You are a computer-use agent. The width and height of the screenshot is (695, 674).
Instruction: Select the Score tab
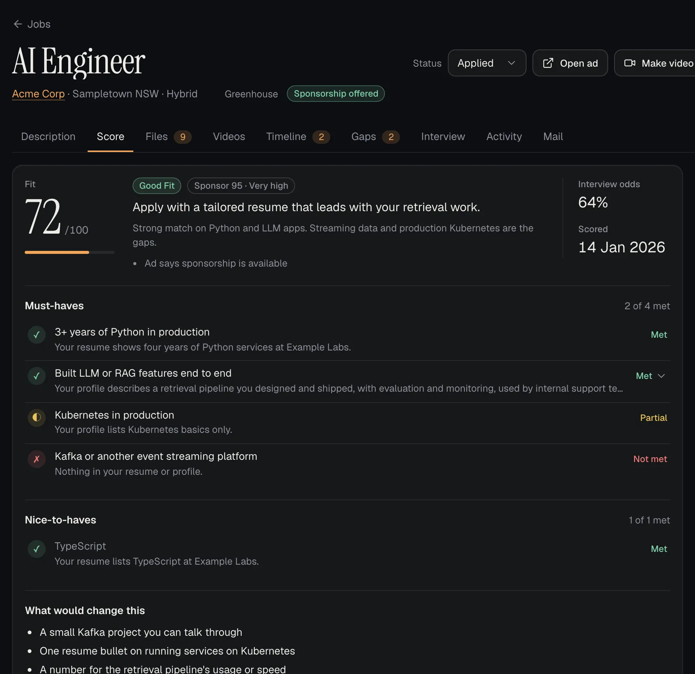[110, 137]
